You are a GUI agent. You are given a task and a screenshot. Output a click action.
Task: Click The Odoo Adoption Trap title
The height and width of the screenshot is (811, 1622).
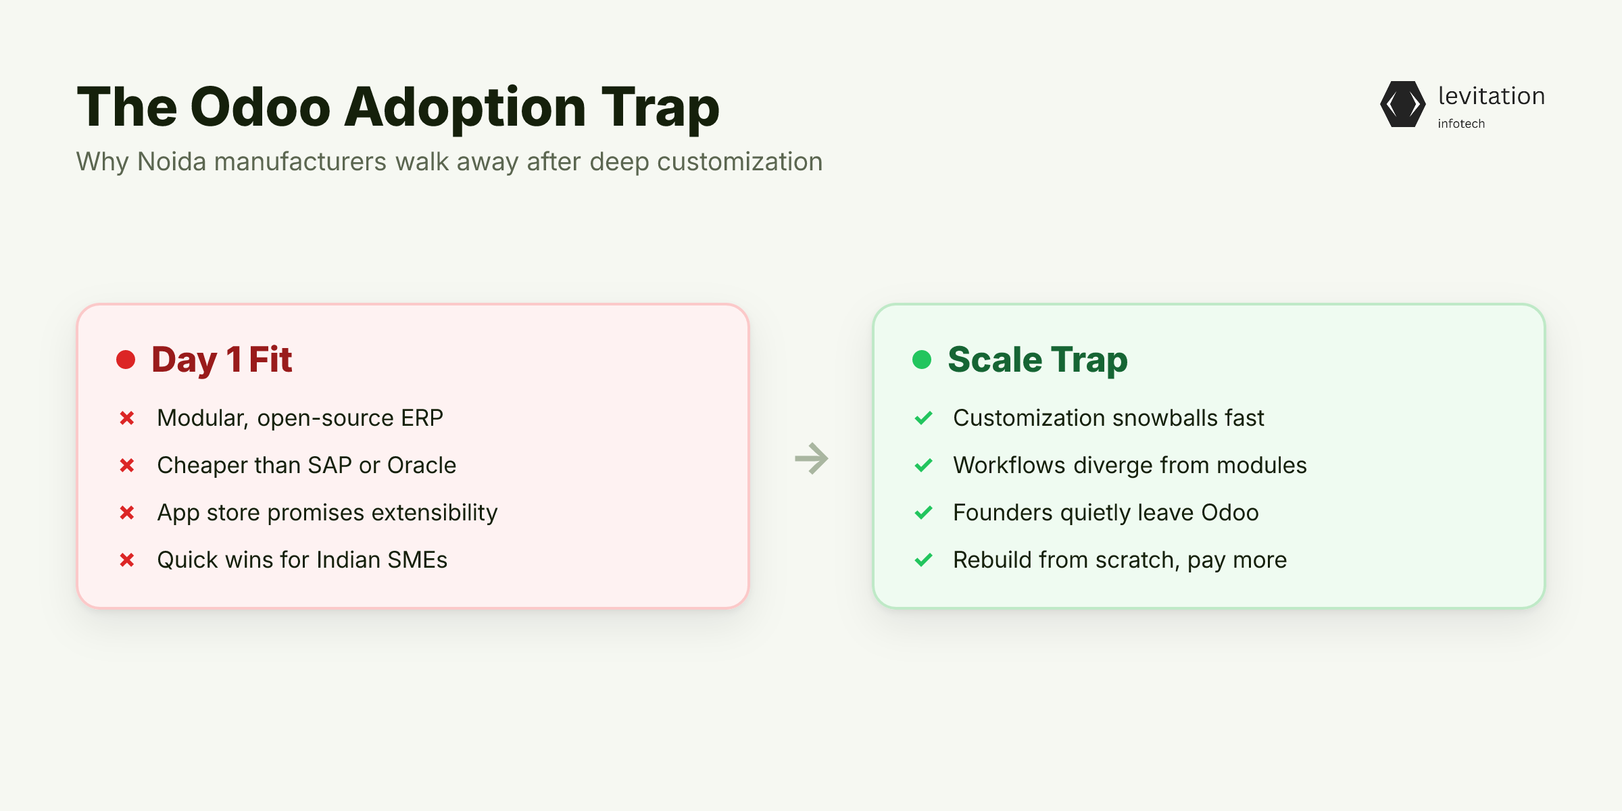point(398,107)
